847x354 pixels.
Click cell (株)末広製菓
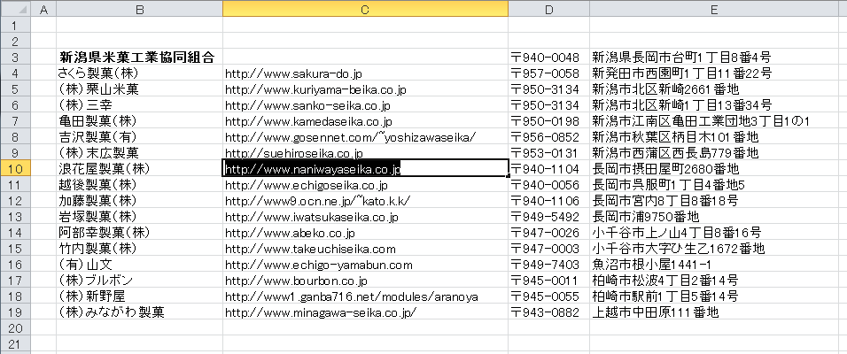tap(139, 153)
